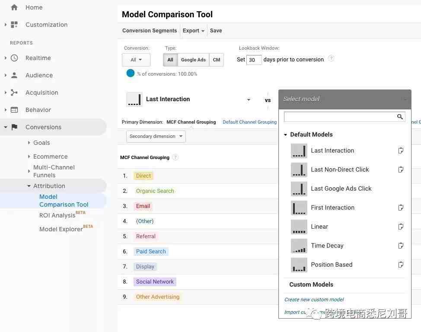The height and width of the screenshot is (332, 421).
Task: Click the Position Based model icon
Action: tap(299, 265)
